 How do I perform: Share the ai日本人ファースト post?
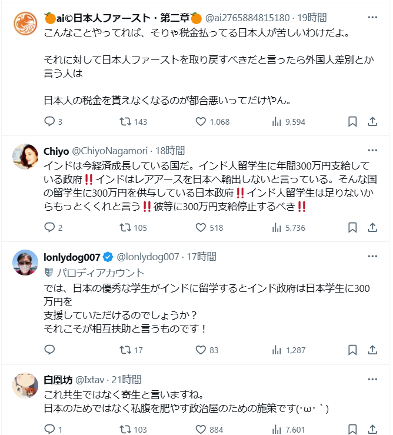click(x=372, y=122)
